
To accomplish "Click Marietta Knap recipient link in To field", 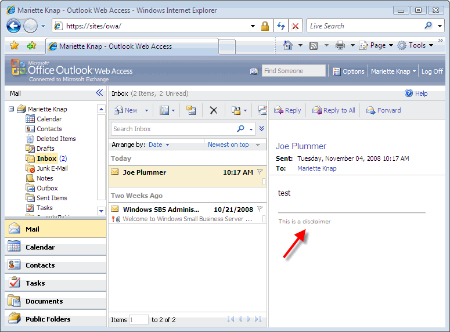I will coord(316,168).
